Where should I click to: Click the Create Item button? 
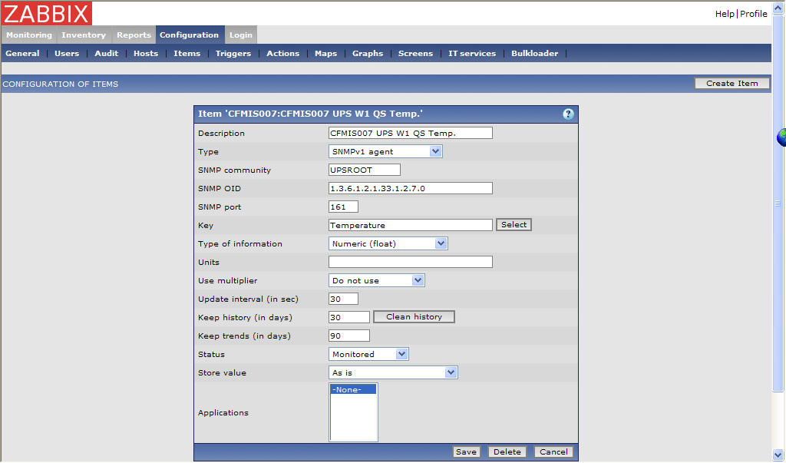pyautogui.click(x=732, y=83)
